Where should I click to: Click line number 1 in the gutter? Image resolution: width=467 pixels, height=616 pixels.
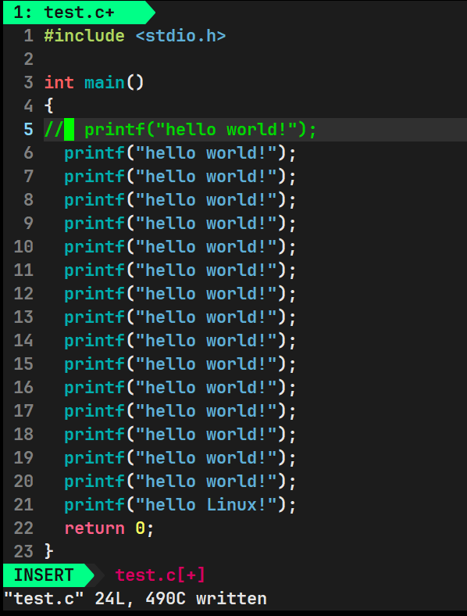pyautogui.click(x=29, y=36)
